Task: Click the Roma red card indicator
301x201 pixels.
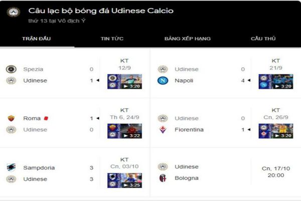Action: 46,119
